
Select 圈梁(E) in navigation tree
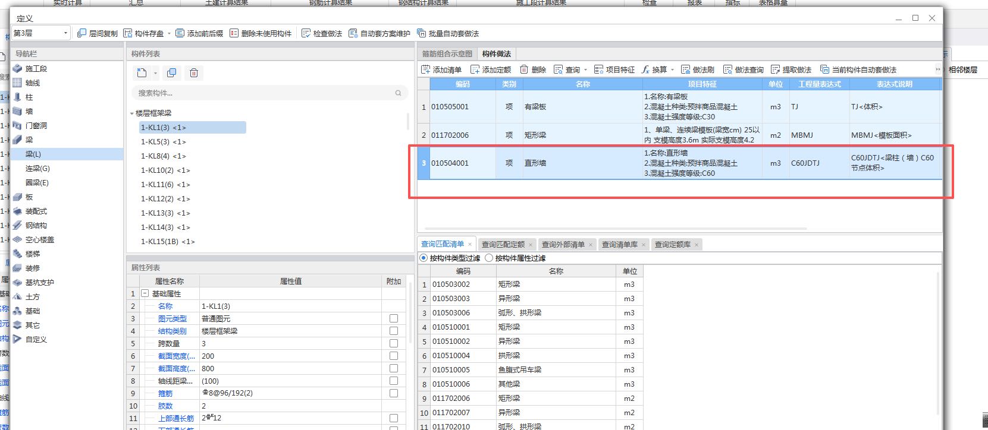pos(37,183)
